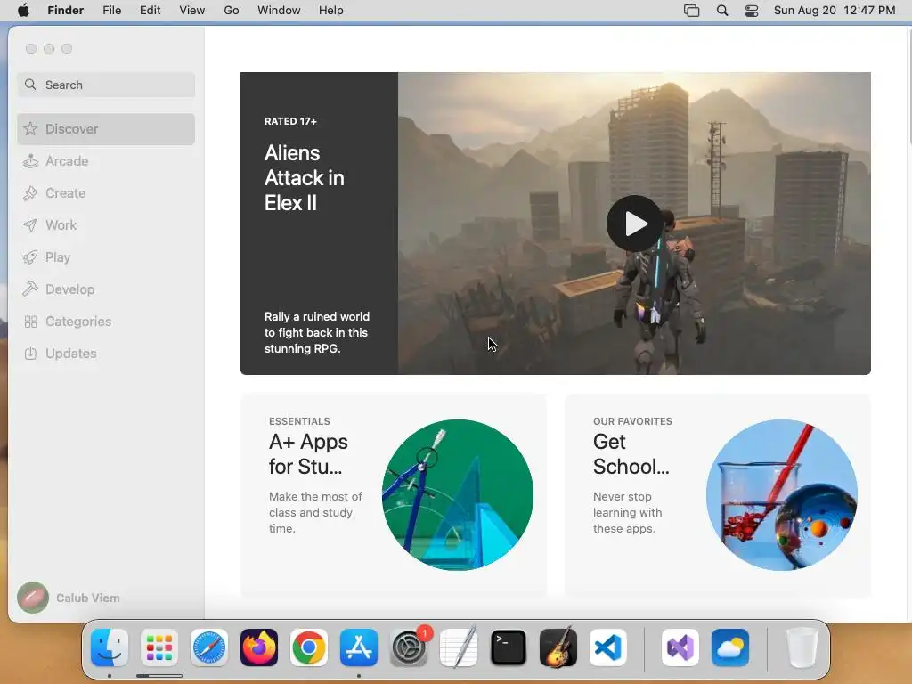Click the vertical scrollbar on the right
This screenshot has width=912, height=684.
(908, 86)
